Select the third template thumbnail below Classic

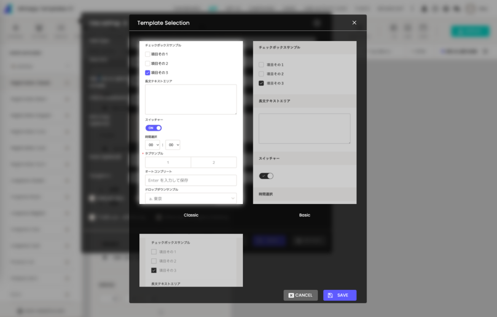click(191, 260)
